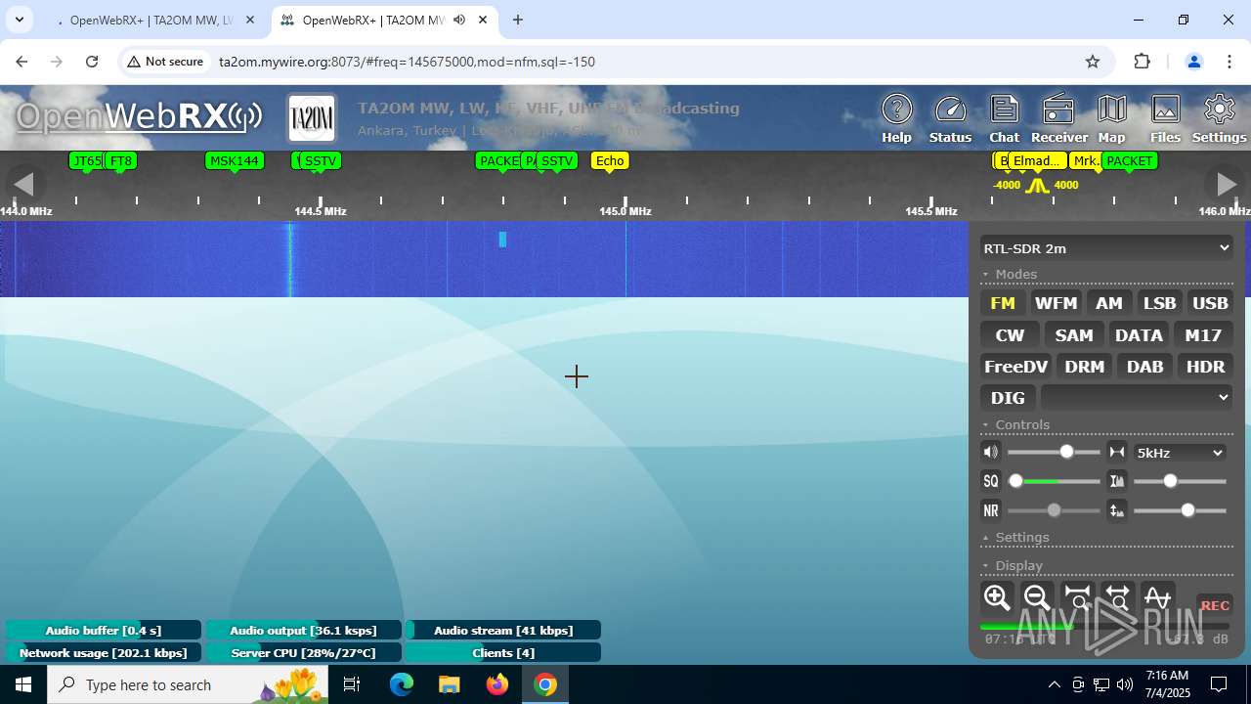Viewport: 1251px width, 704px height.
Task: Adjust the squelch level slider
Action: click(x=1054, y=481)
